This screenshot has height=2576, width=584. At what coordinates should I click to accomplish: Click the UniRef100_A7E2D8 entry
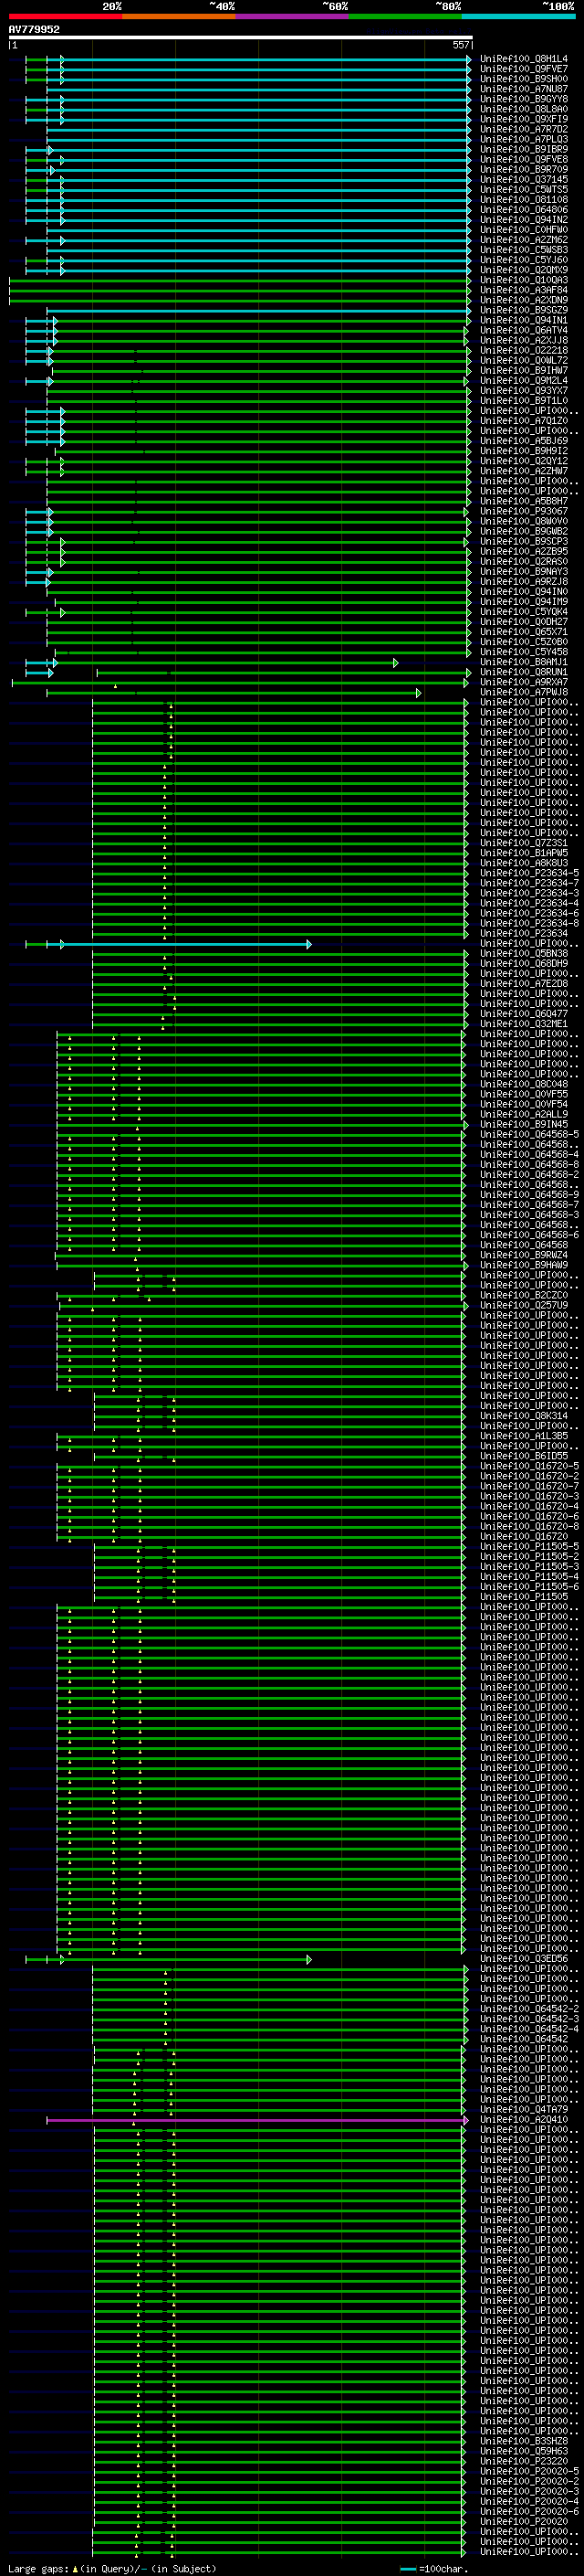click(524, 983)
